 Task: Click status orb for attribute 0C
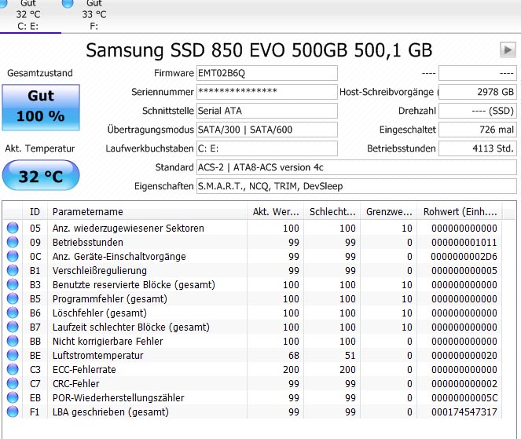13,256
